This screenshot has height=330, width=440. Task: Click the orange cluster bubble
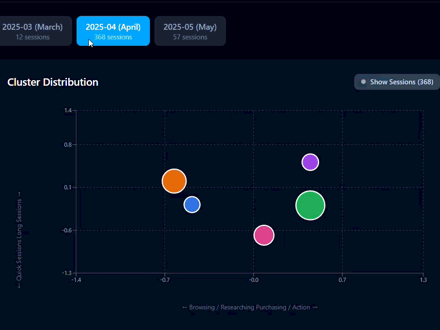[174, 181]
